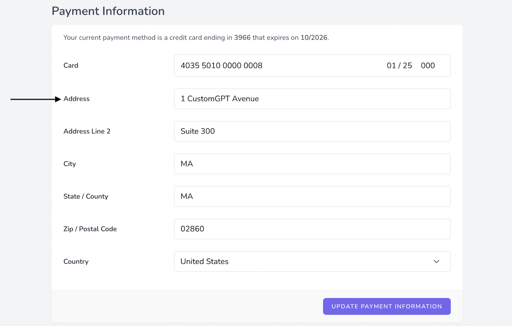Click the City field label

(70, 164)
